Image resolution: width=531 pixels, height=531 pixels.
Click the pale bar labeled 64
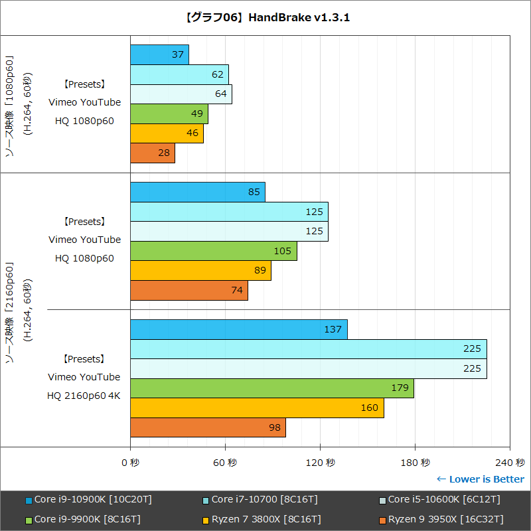(x=181, y=94)
